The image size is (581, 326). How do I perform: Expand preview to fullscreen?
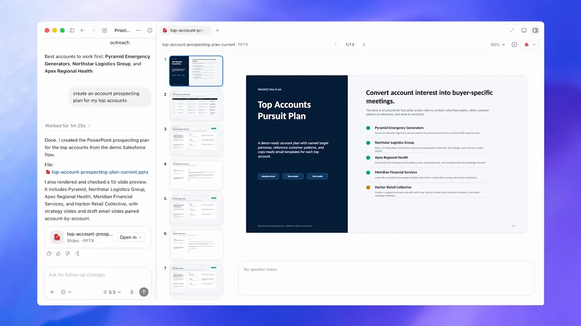pos(512,30)
